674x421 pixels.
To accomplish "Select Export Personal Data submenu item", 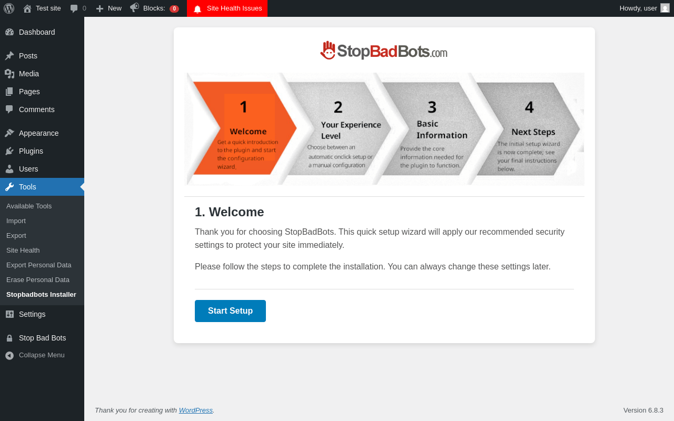I will [39, 265].
